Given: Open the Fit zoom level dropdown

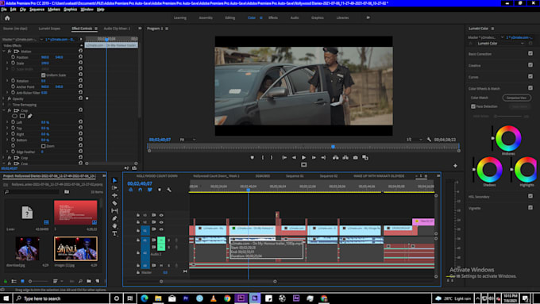Looking at the screenshot, I should pyautogui.click(x=187, y=140).
